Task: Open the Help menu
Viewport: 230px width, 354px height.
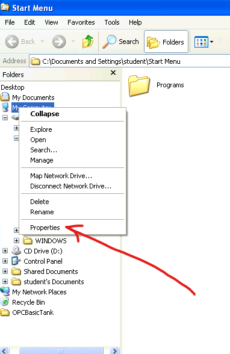Action: (x=135, y=22)
